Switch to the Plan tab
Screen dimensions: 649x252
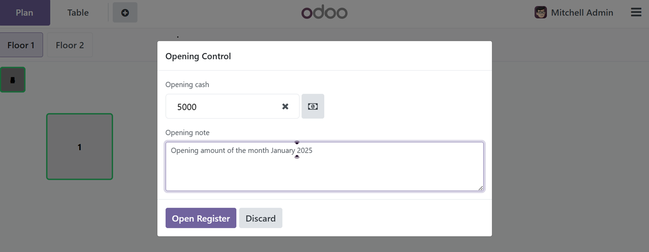(x=25, y=13)
